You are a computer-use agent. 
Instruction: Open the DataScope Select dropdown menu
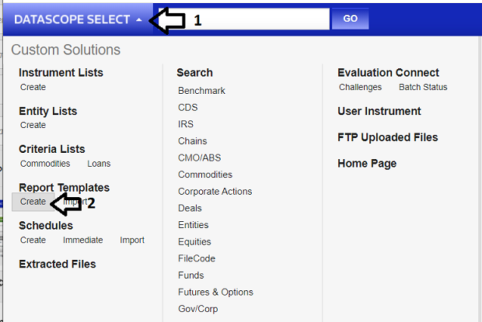(x=78, y=19)
